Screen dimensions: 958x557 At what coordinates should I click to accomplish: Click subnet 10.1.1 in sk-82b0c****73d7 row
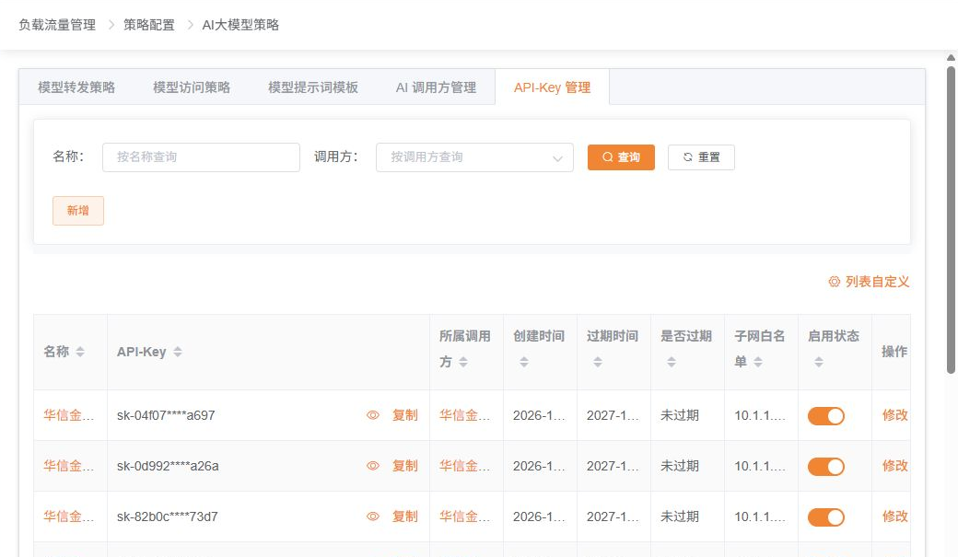tap(759, 516)
